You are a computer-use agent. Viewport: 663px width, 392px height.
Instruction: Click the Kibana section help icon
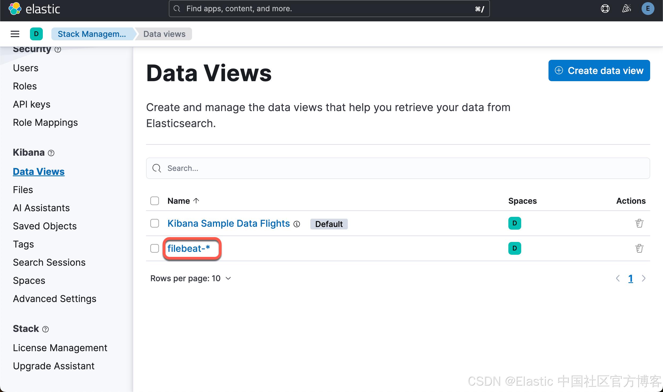coord(51,153)
